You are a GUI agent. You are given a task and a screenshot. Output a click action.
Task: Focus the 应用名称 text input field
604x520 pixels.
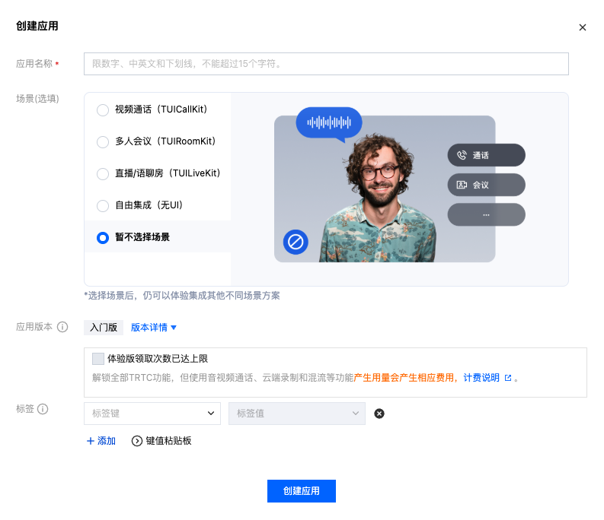coord(326,64)
